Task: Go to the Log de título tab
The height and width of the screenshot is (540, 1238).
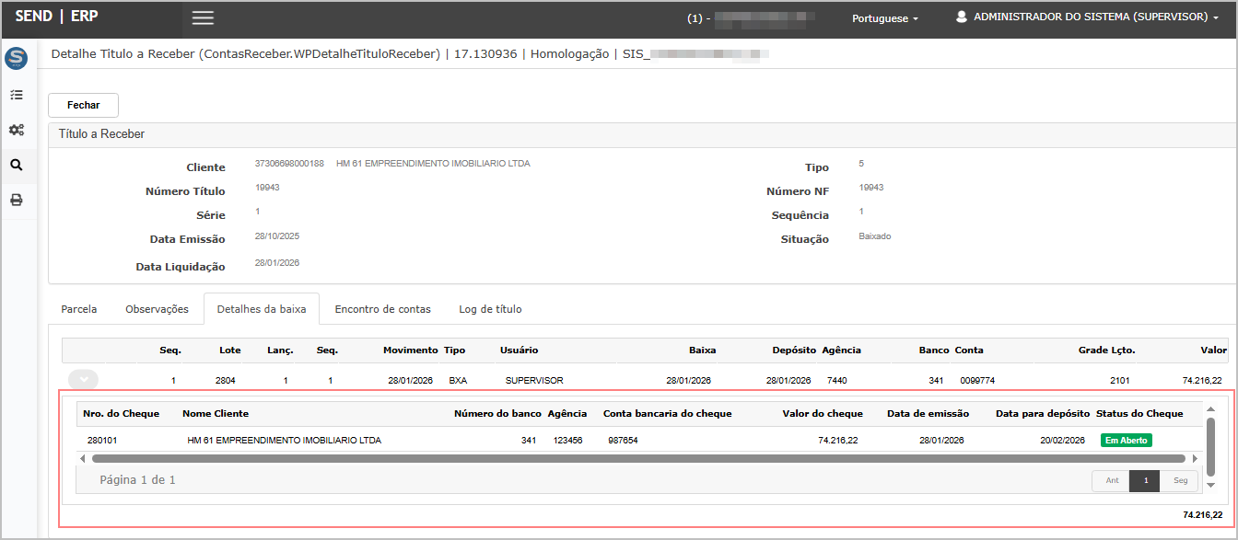Action: pos(490,309)
